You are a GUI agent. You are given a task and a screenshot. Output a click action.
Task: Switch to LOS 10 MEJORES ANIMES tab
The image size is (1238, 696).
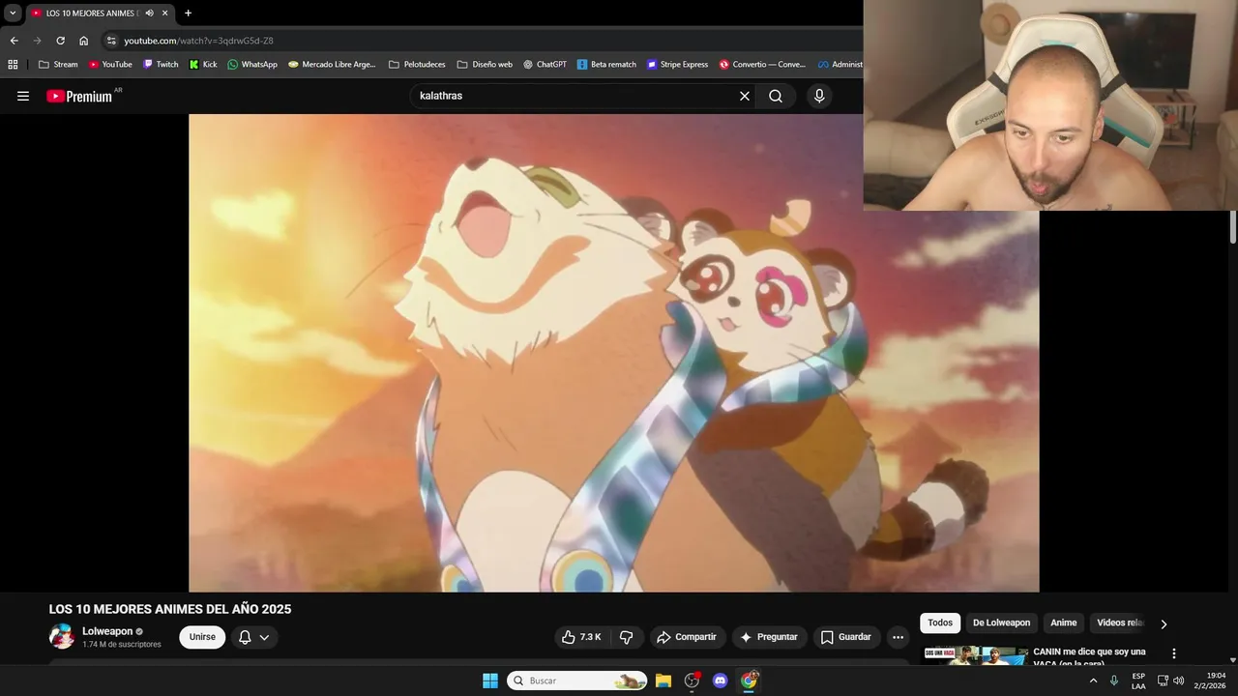[91, 13]
